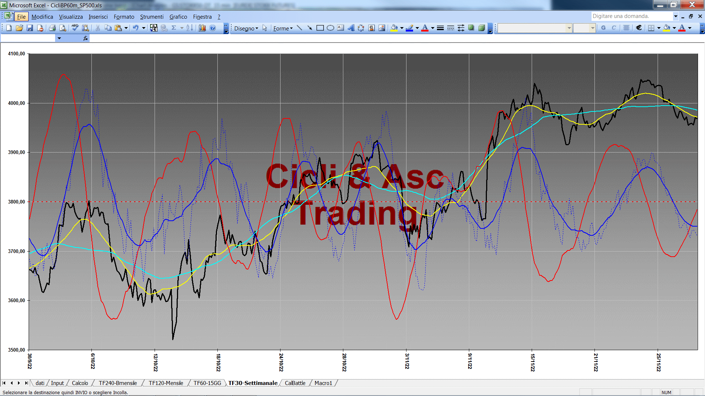Open a file with folder icon
This screenshot has width=705, height=396.
(x=19, y=28)
